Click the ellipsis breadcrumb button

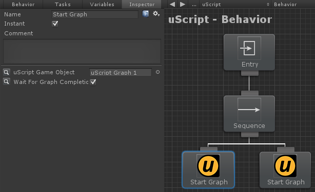[x=194, y=4]
